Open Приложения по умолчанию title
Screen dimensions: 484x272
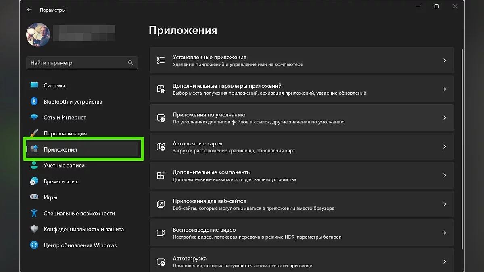click(x=209, y=115)
